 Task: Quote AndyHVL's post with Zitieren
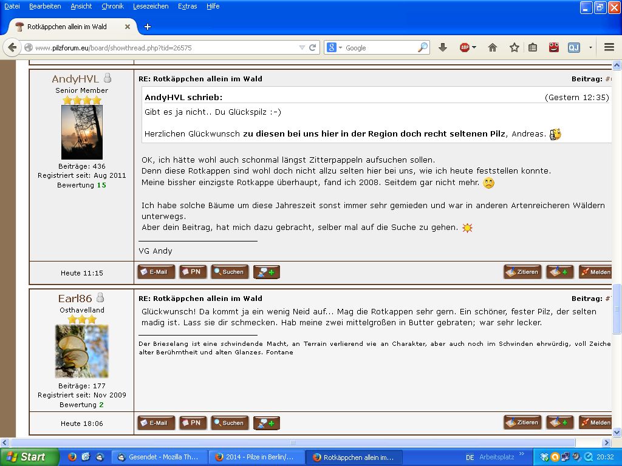(x=522, y=272)
